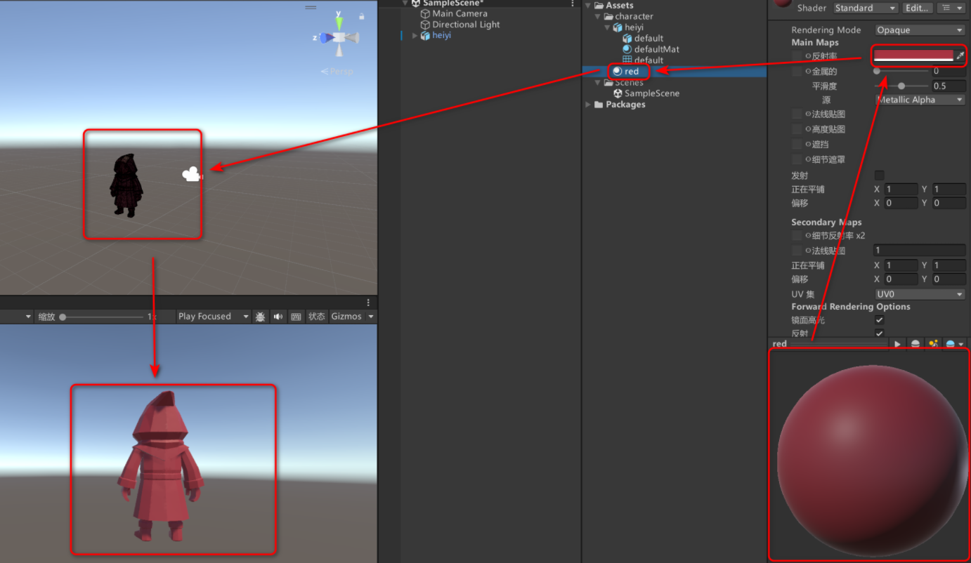Screen dimensions: 971x563
Task: Click the 遮挡 occlusion texture slot
Action: click(797, 145)
